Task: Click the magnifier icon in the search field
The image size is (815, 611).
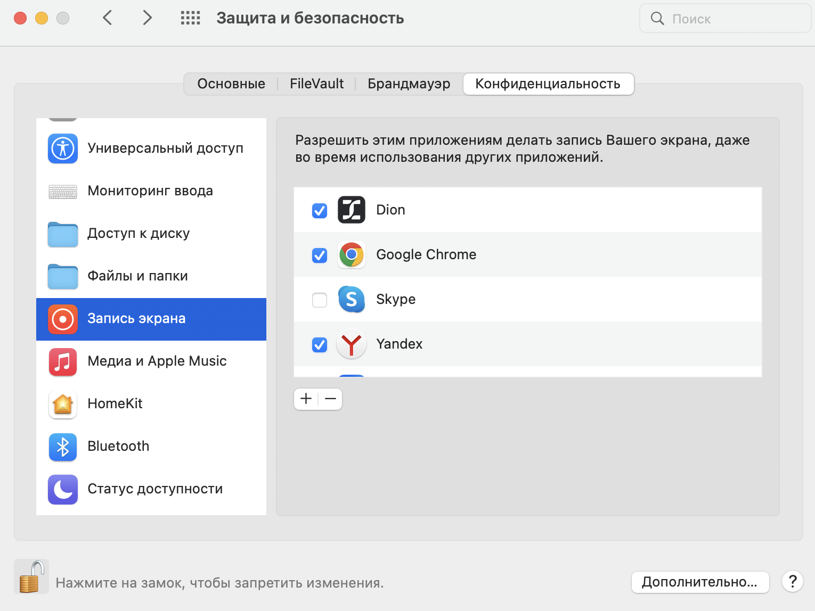Action: pyautogui.click(x=657, y=19)
